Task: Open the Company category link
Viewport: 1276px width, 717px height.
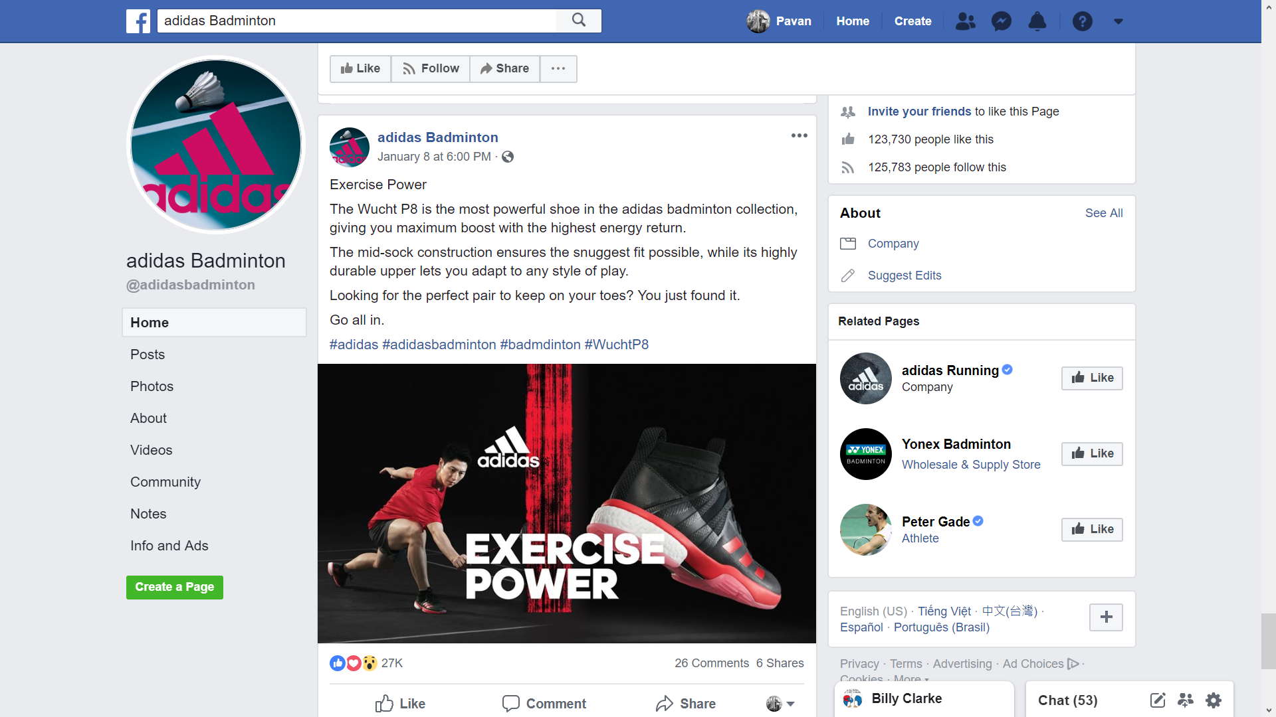Action: pos(893,244)
